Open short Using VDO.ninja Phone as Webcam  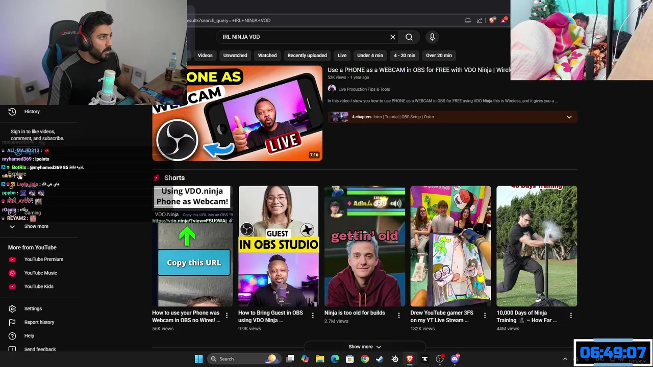(192, 246)
